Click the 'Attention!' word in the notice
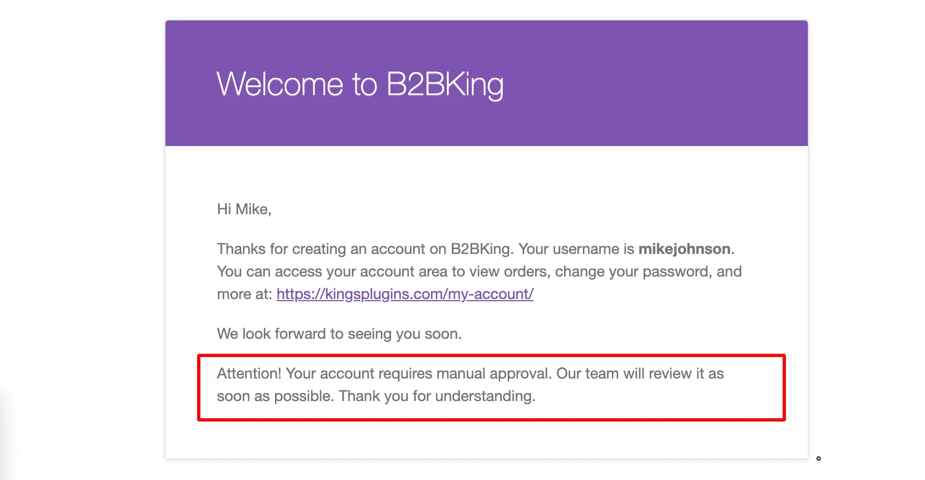This screenshot has width=925, height=480. click(249, 374)
